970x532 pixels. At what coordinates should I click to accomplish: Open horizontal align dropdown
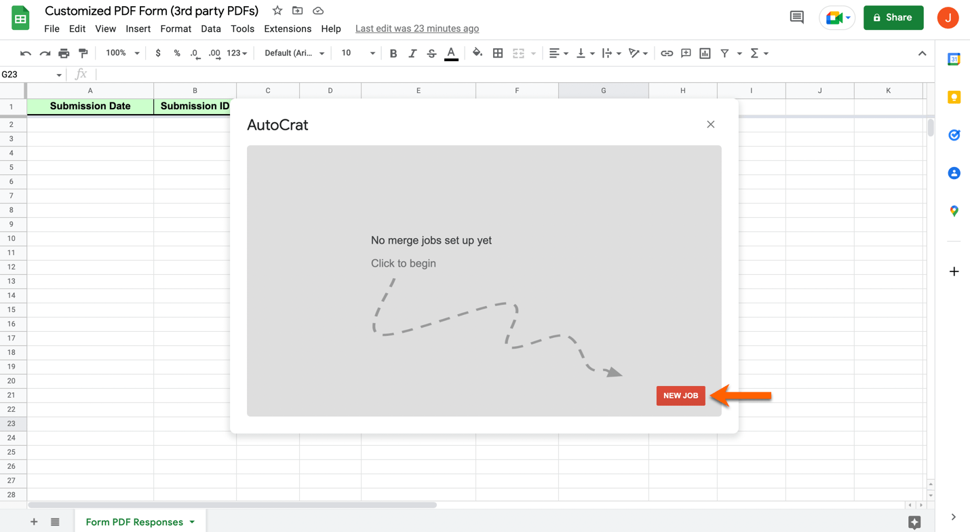558,53
